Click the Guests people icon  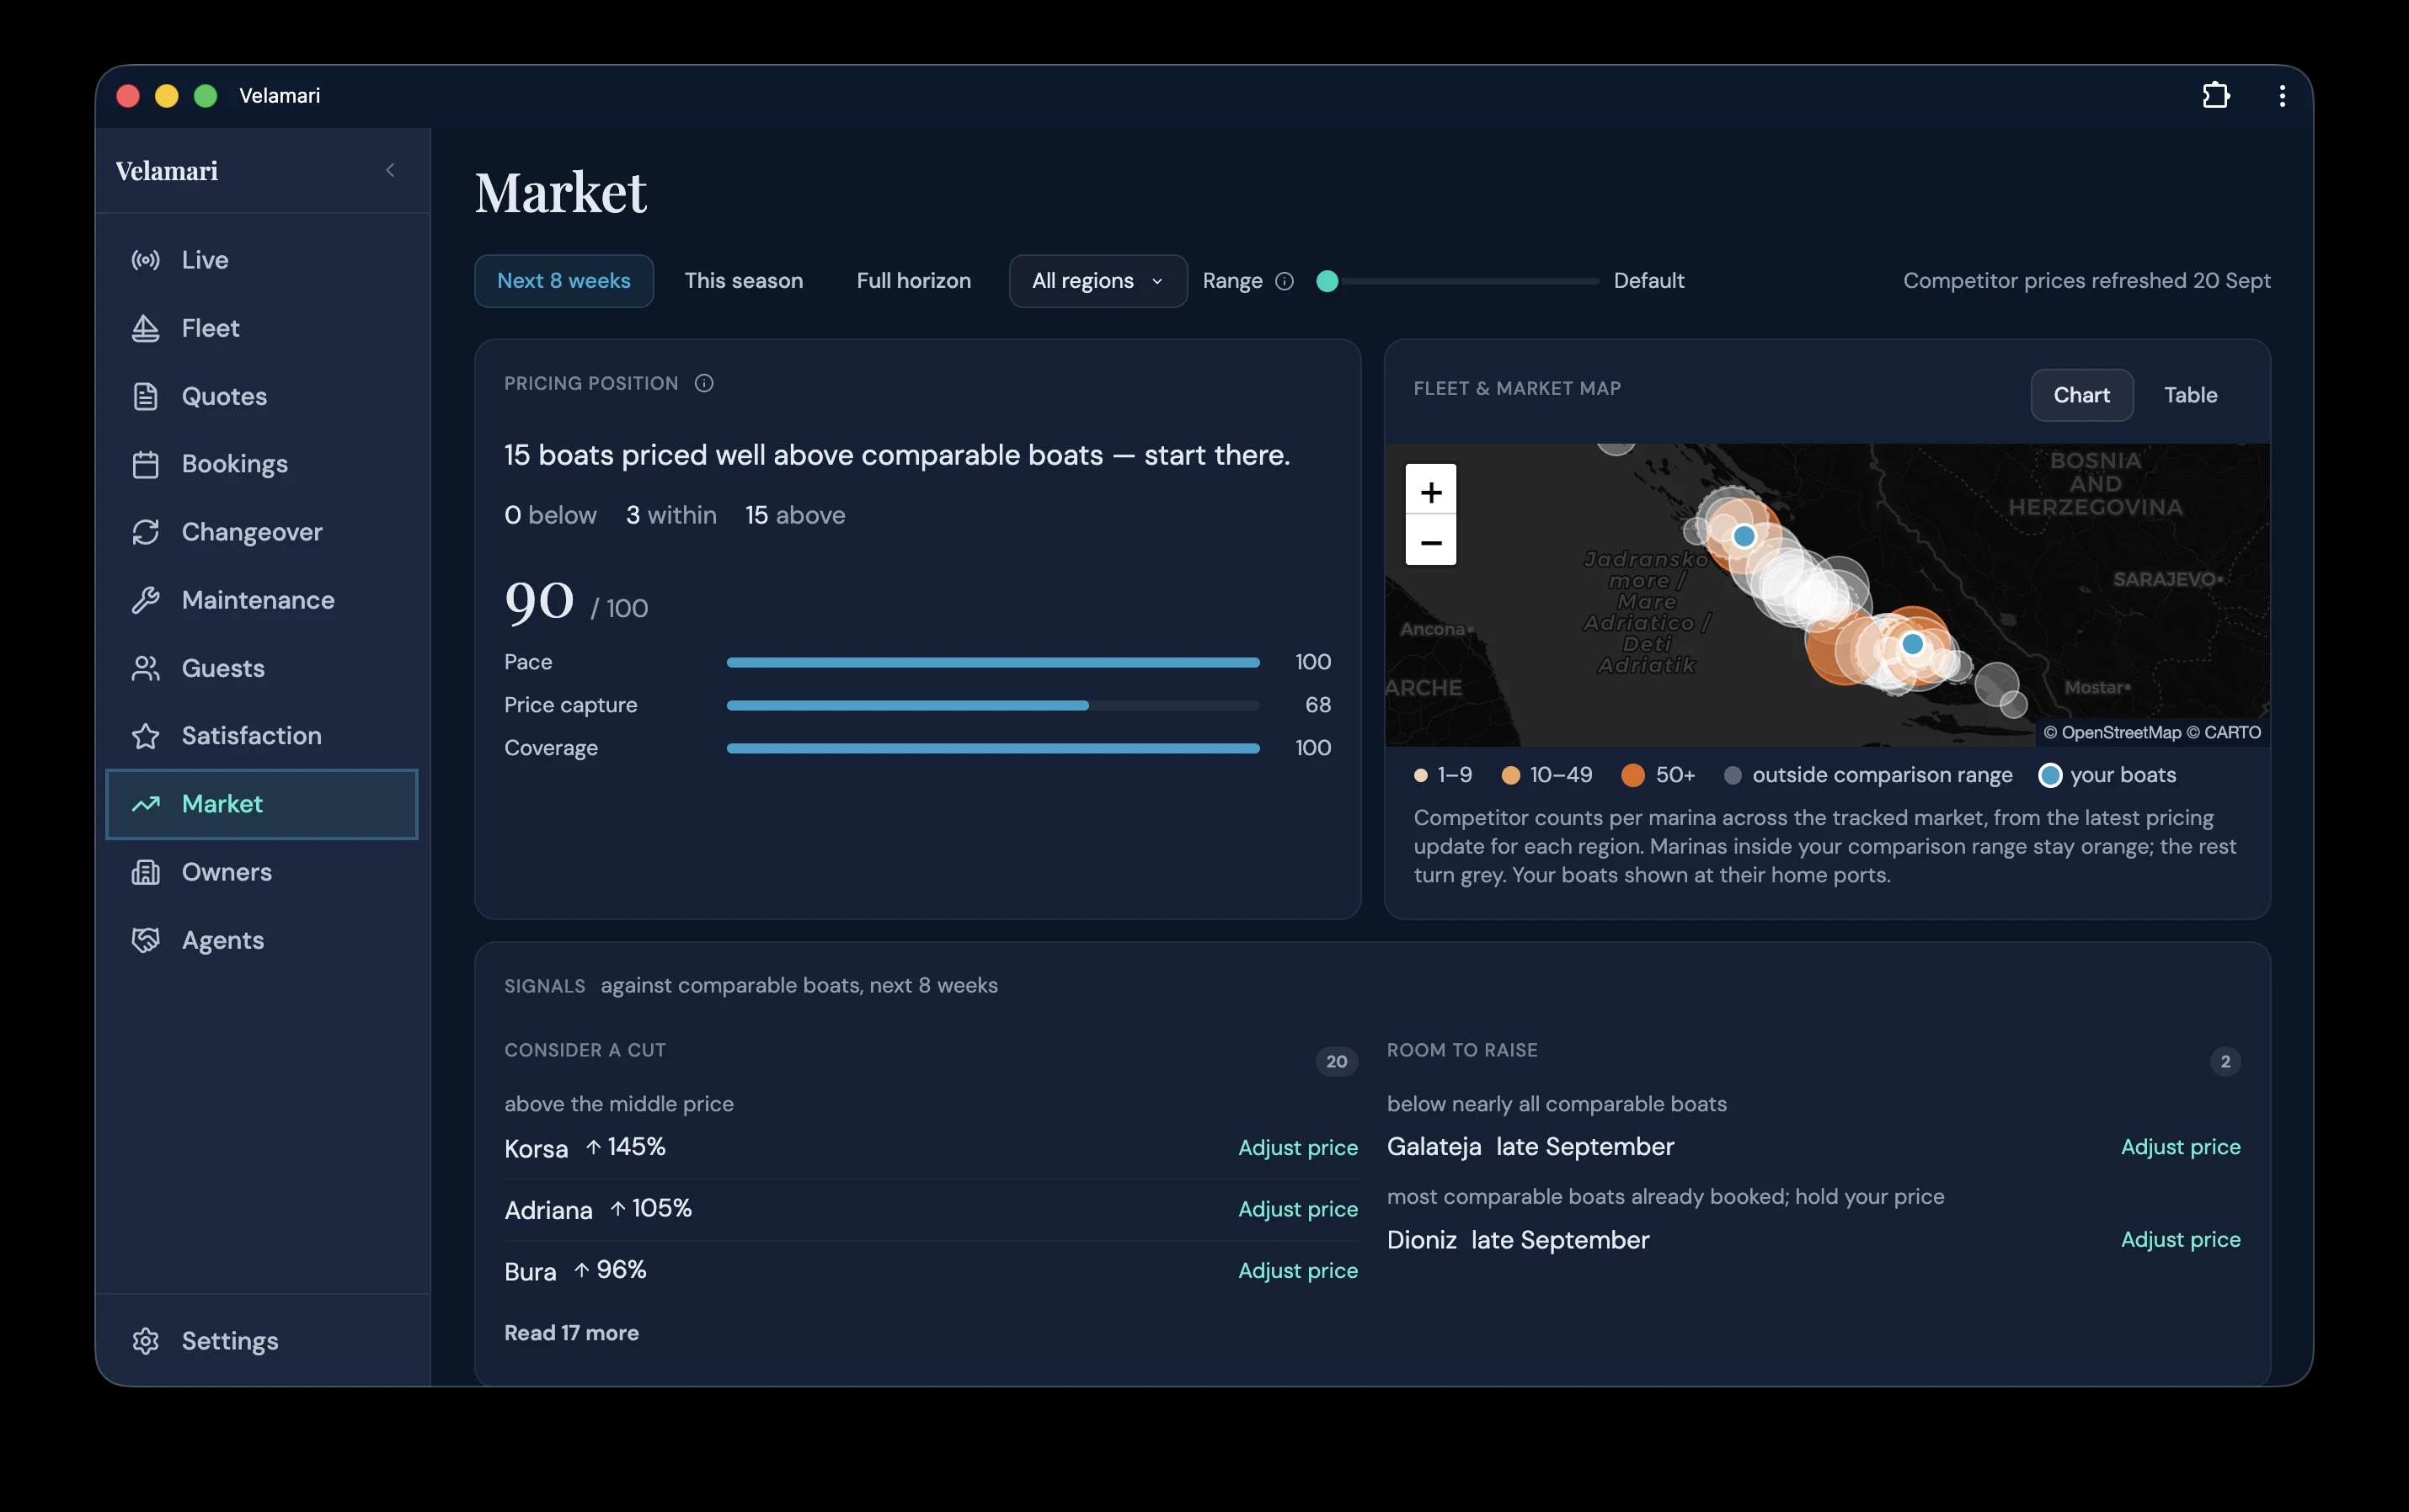[x=146, y=668]
